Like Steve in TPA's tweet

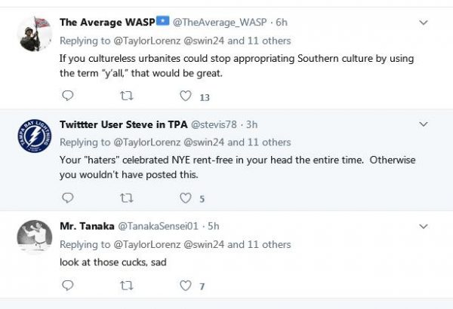tap(185, 198)
